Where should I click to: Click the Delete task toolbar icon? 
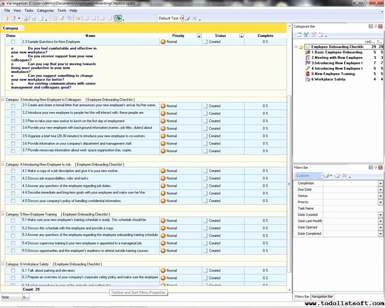click(x=69, y=18)
